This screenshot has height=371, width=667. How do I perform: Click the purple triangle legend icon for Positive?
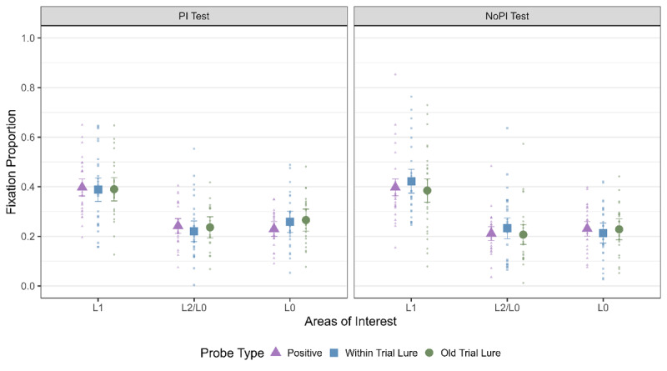pos(276,352)
